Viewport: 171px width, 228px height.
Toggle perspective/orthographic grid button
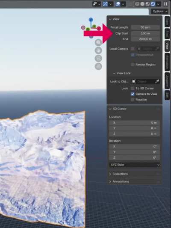coord(98,66)
